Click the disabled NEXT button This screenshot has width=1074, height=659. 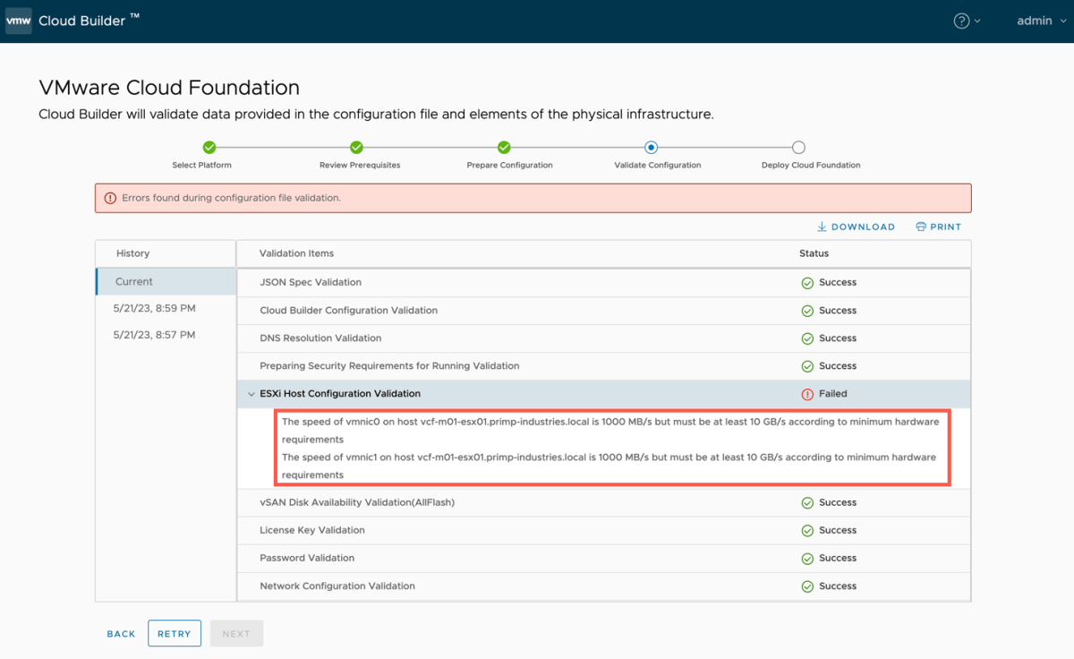click(x=236, y=634)
